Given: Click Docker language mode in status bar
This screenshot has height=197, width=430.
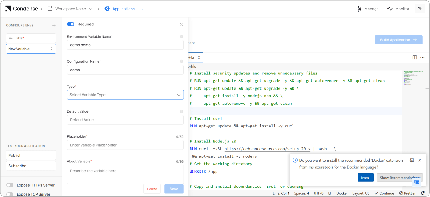Looking at the screenshot, I should (x=342, y=193).
